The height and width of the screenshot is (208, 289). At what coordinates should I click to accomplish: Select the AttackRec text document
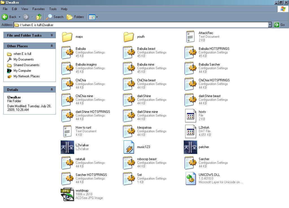point(191,37)
